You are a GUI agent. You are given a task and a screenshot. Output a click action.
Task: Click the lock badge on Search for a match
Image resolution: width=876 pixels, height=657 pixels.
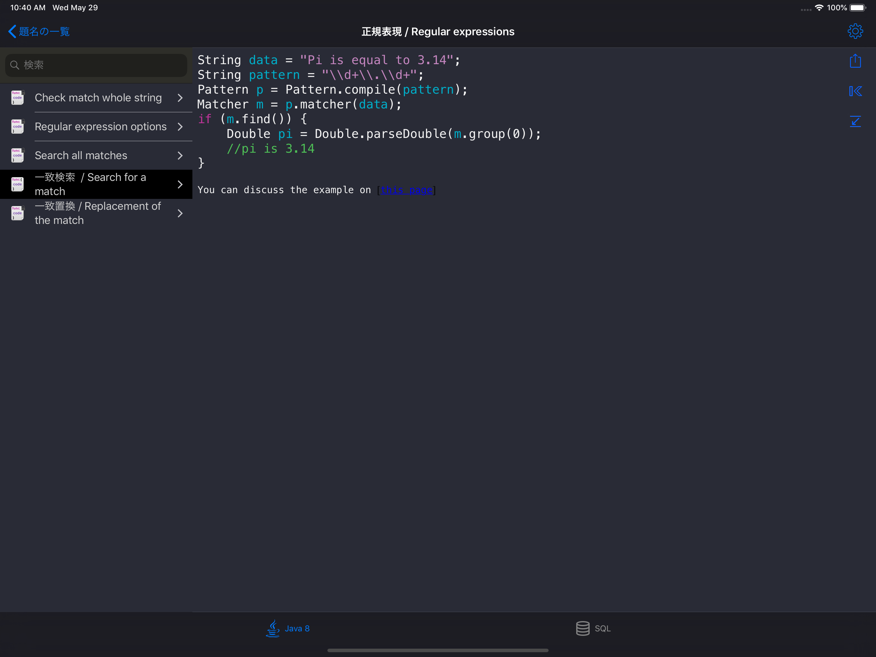click(23, 178)
